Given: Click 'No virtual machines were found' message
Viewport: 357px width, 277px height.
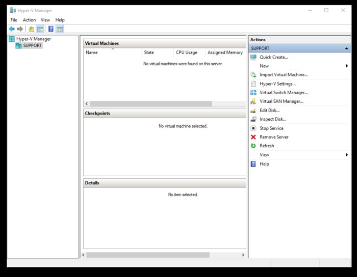Looking at the screenshot, I should click(183, 64).
